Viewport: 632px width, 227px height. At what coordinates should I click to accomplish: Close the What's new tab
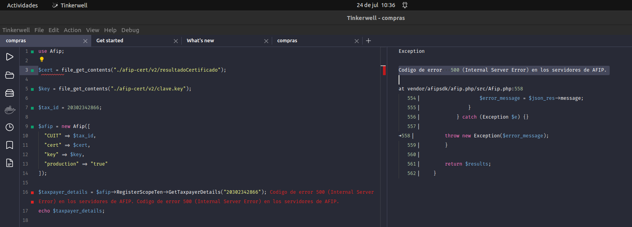266,41
